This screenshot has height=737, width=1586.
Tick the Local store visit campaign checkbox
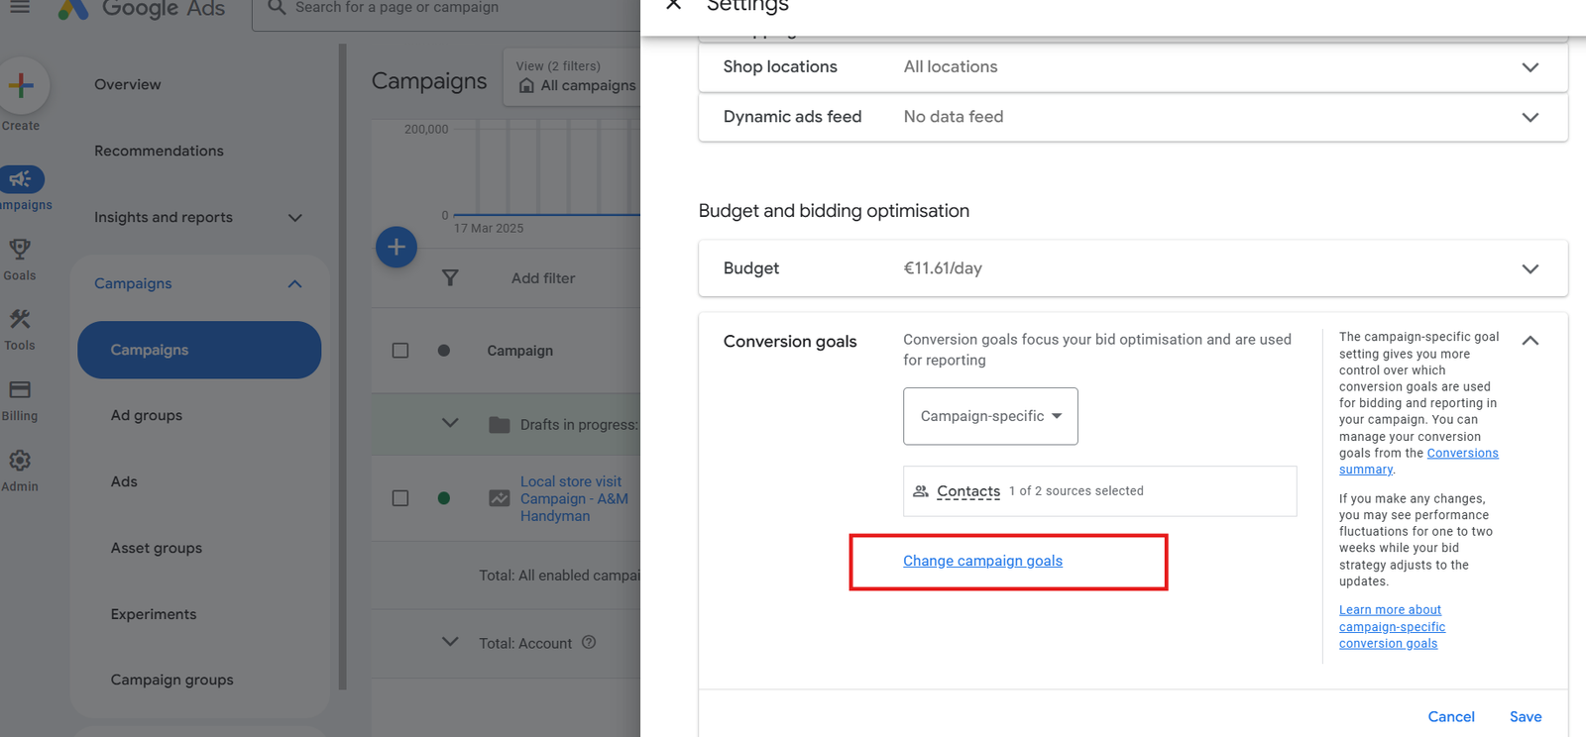pos(400,498)
